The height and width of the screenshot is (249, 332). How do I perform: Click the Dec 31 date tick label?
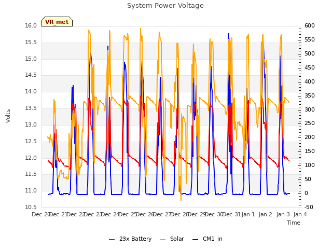point(232,214)
